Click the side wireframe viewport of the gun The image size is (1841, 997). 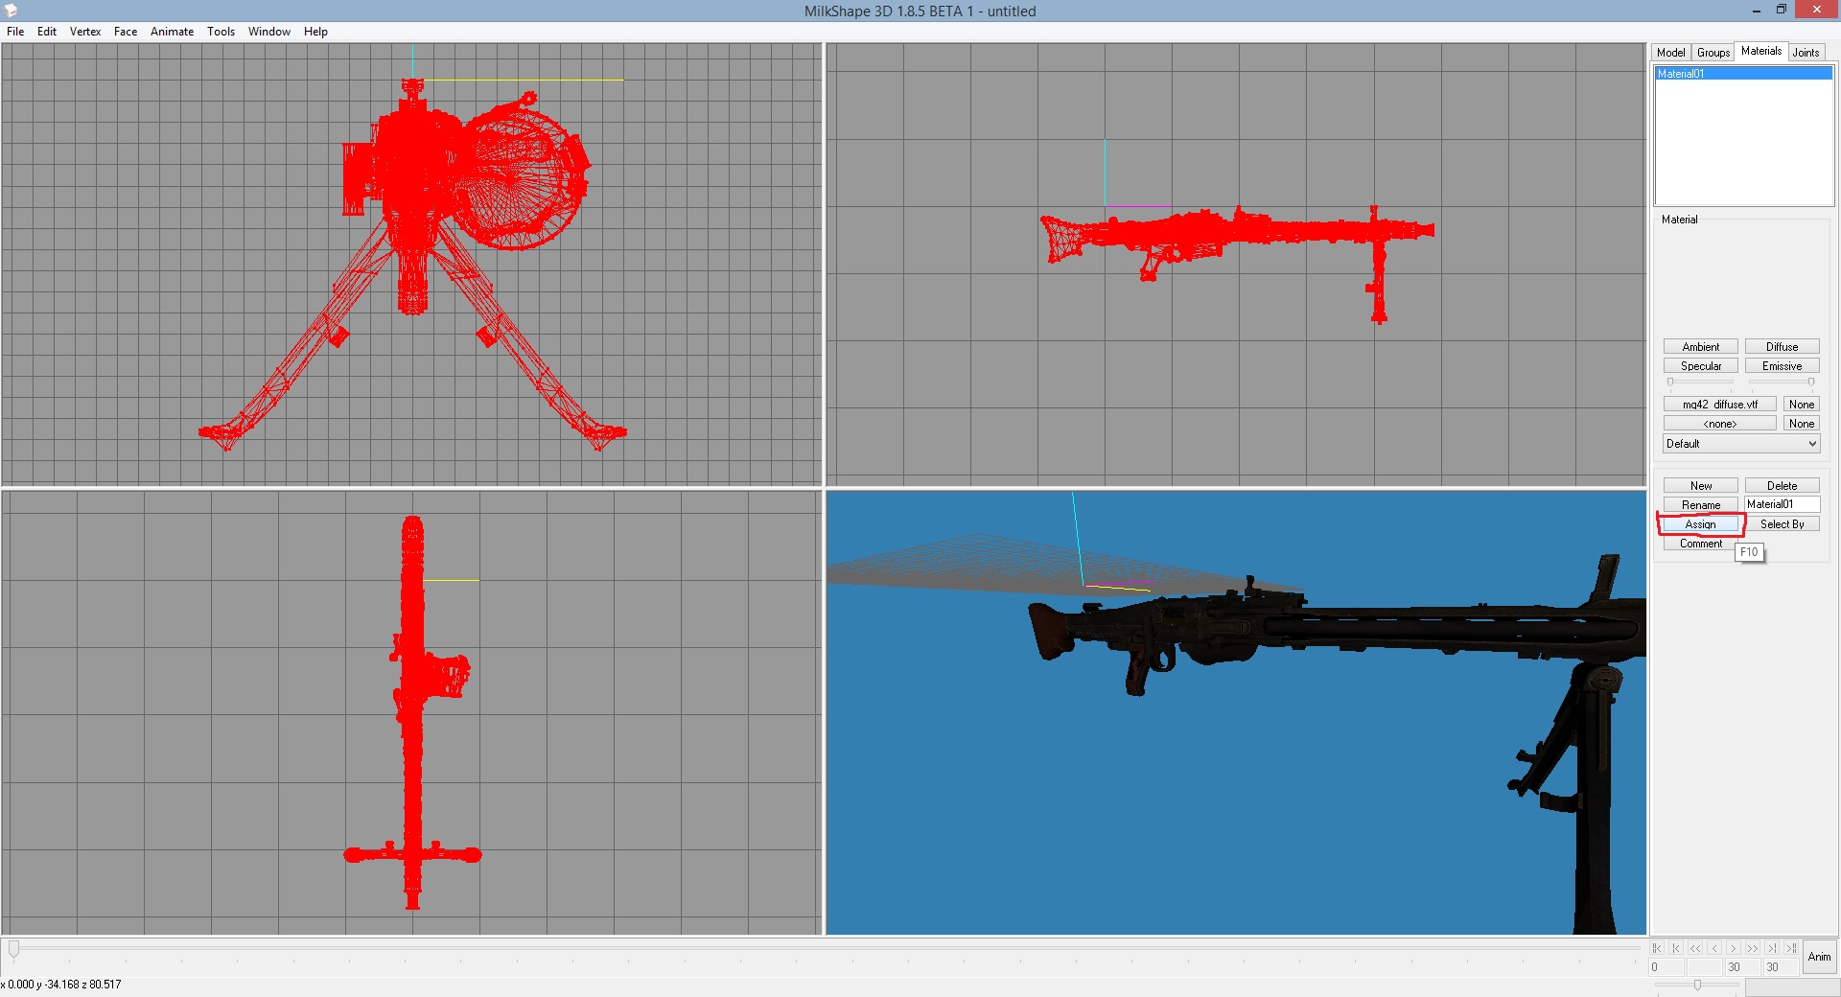(x=1236, y=264)
